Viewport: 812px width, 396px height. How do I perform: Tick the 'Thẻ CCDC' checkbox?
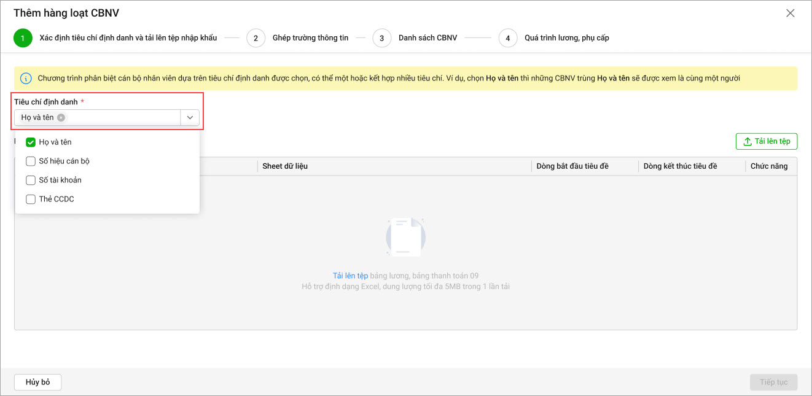coord(31,200)
